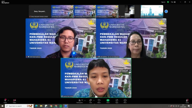
Task: Open the Windows notification center
Action: pos(189,106)
